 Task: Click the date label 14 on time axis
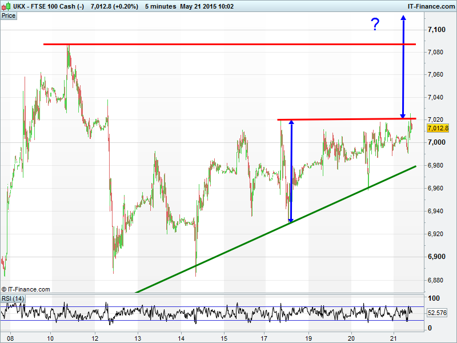pyautogui.click(x=181, y=337)
